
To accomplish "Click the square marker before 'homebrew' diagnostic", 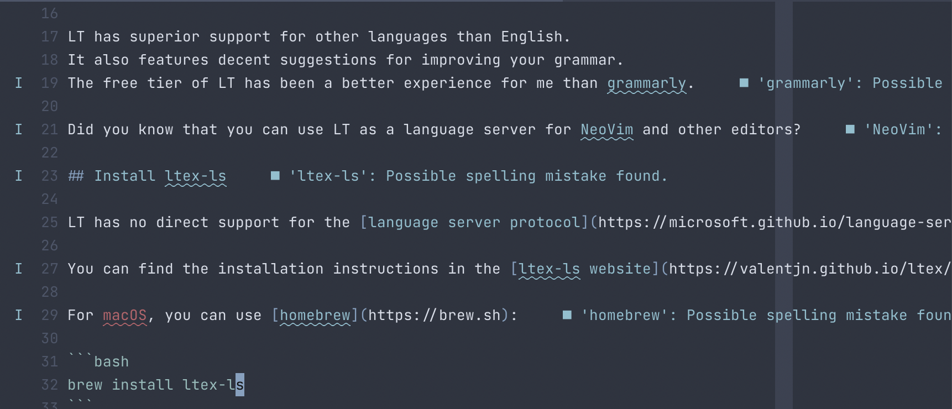I will coord(567,315).
